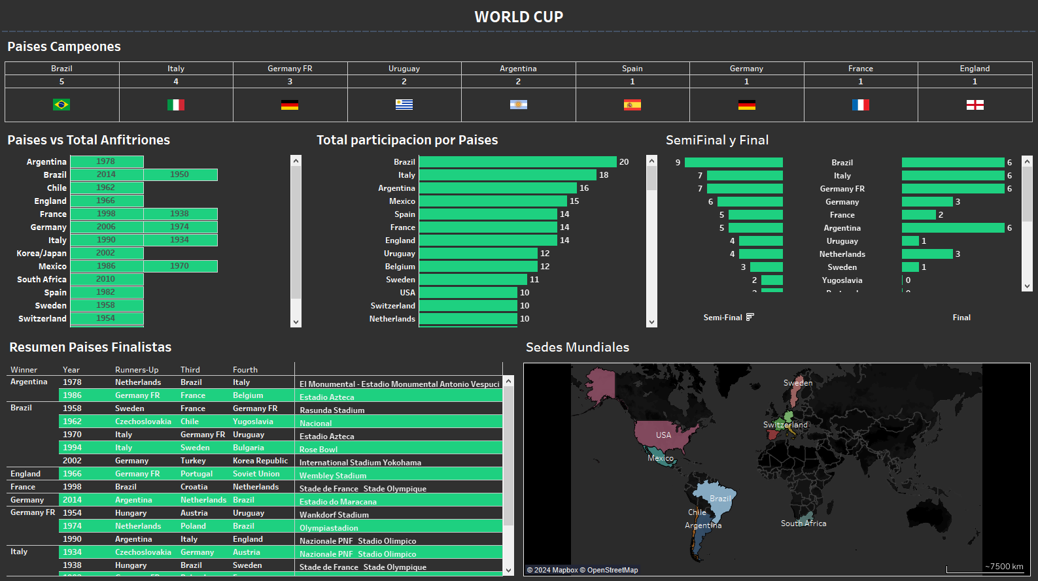Click the England flag icon
The image size is (1038, 581).
coord(975,105)
